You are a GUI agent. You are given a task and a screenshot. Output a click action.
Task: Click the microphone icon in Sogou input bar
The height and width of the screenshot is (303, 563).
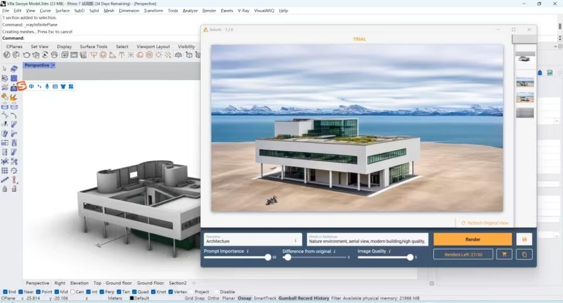pos(47,86)
